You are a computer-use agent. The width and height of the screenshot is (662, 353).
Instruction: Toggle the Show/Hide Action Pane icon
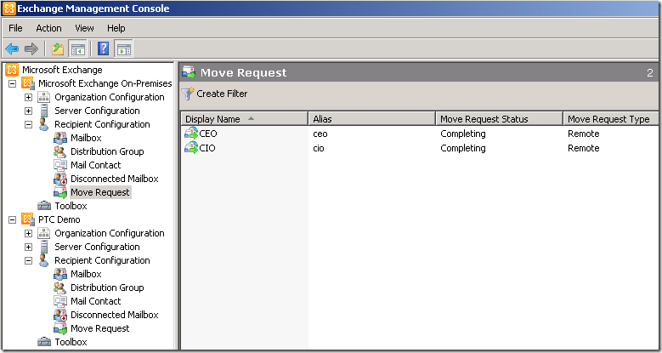tap(123, 49)
